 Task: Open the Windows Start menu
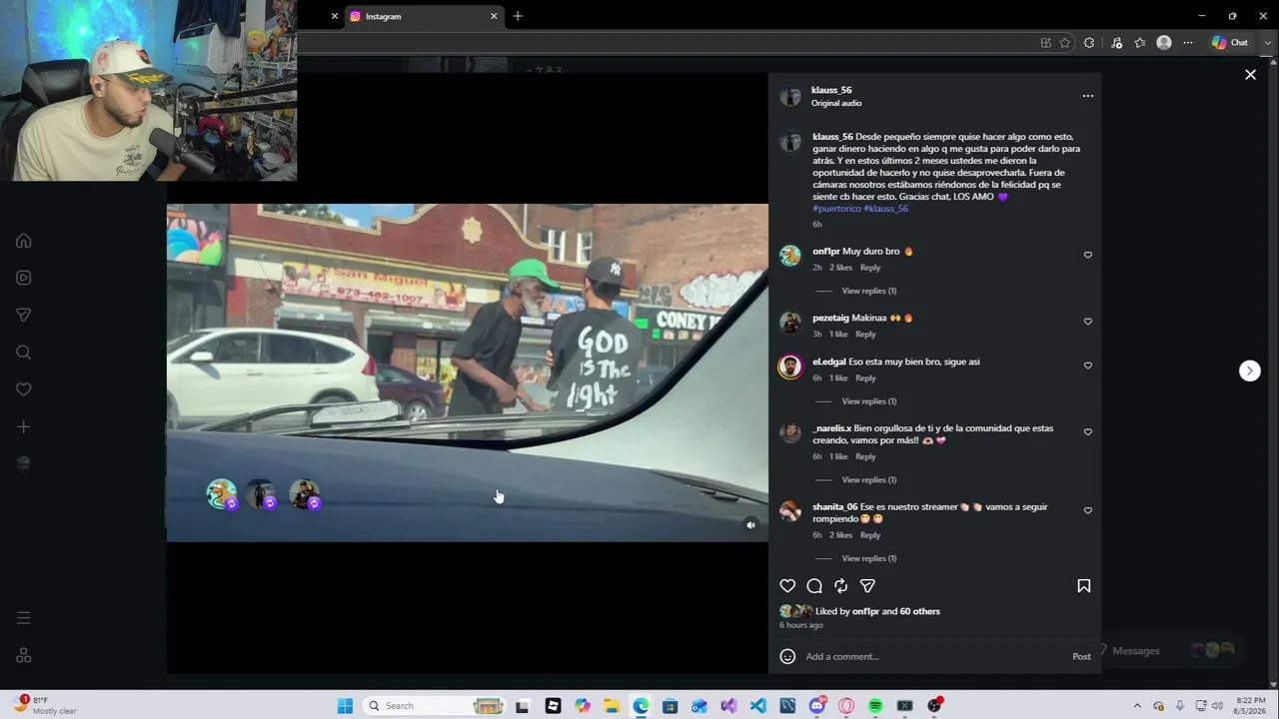345,706
